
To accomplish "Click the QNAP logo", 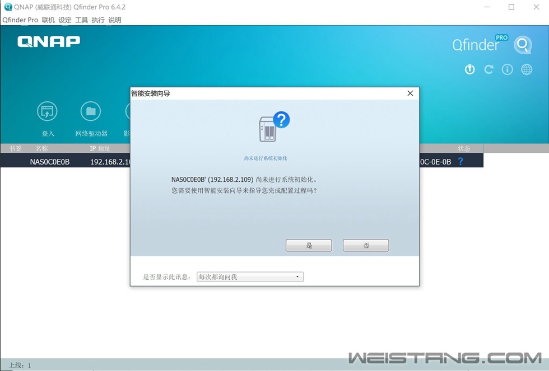I will pos(49,41).
